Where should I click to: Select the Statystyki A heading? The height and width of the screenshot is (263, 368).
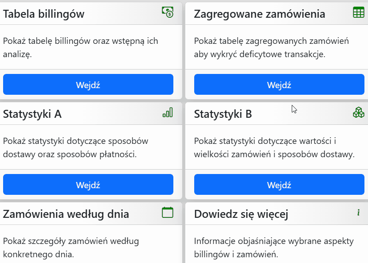click(32, 114)
